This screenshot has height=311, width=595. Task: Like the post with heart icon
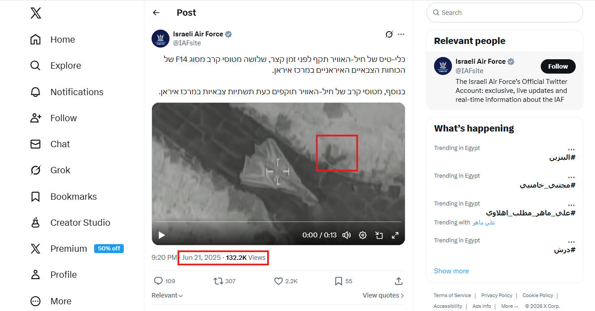tap(278, 281)
